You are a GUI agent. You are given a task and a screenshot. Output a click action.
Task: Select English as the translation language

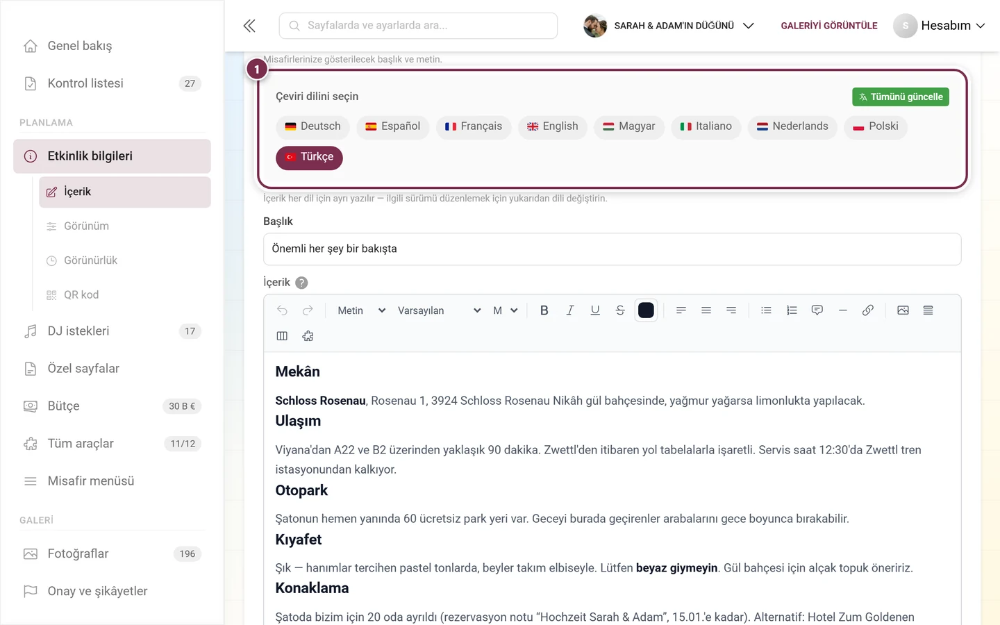(553, 126)
